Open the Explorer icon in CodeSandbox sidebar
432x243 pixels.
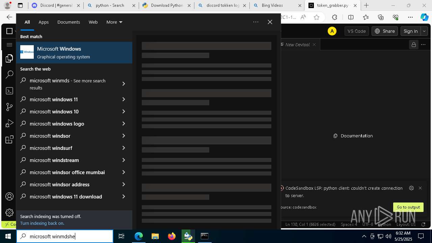[9, 59]
